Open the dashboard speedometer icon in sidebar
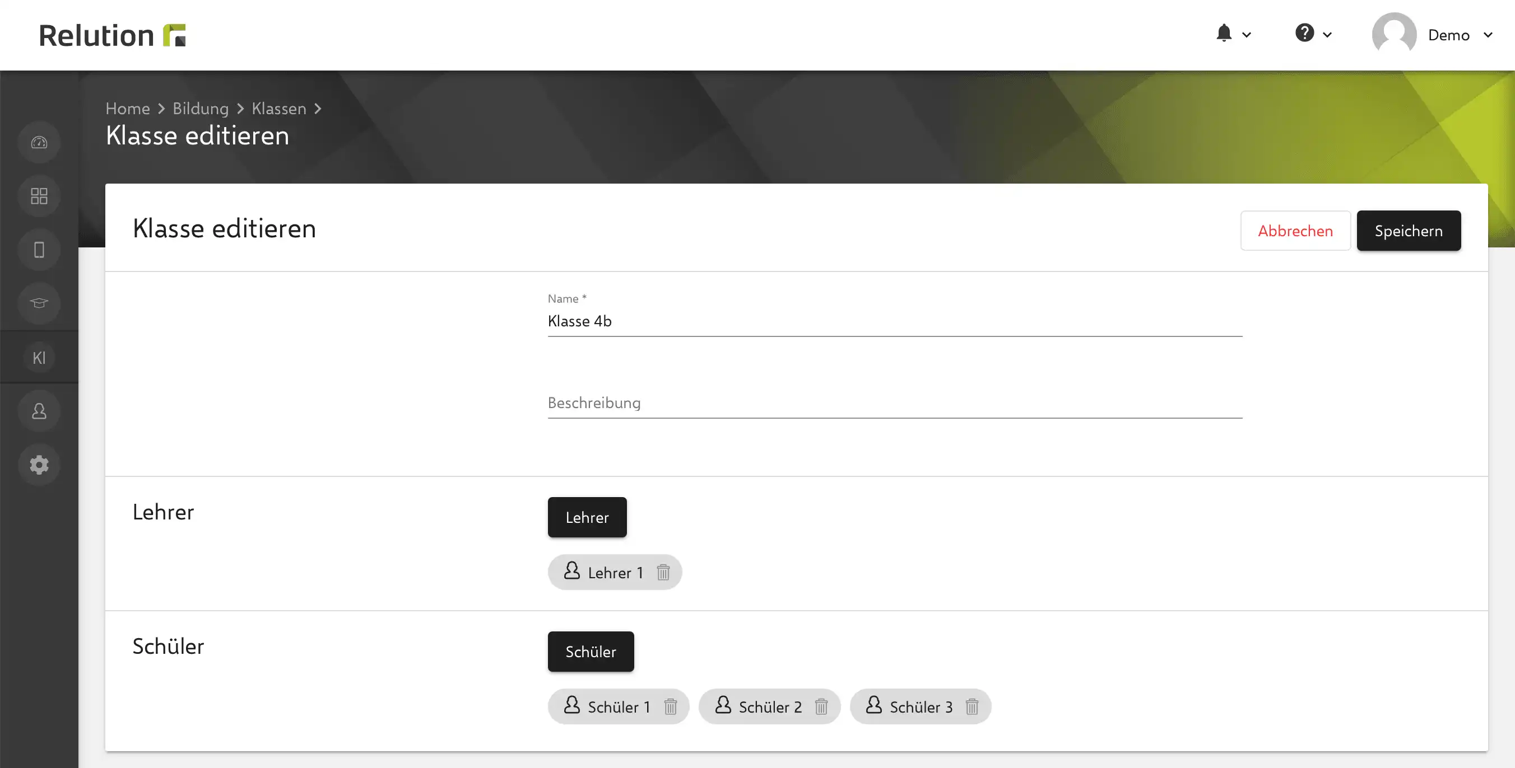 click(39, 142)
